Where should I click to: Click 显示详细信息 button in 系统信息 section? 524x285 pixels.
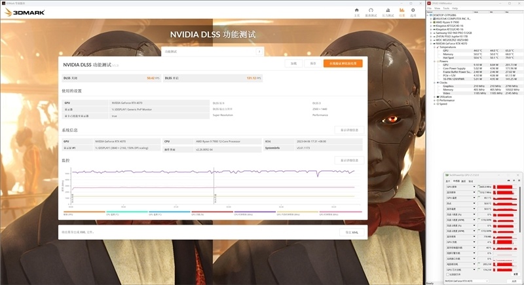[349, 130]
